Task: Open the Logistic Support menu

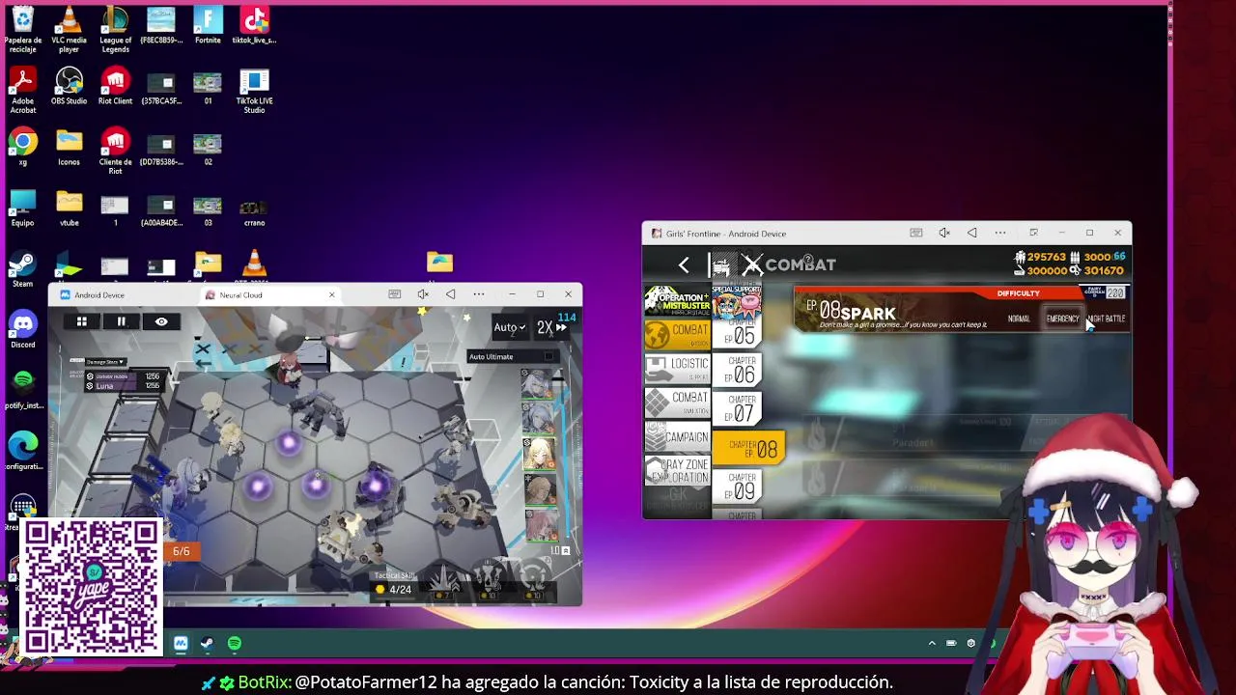Action: (677, 368)
